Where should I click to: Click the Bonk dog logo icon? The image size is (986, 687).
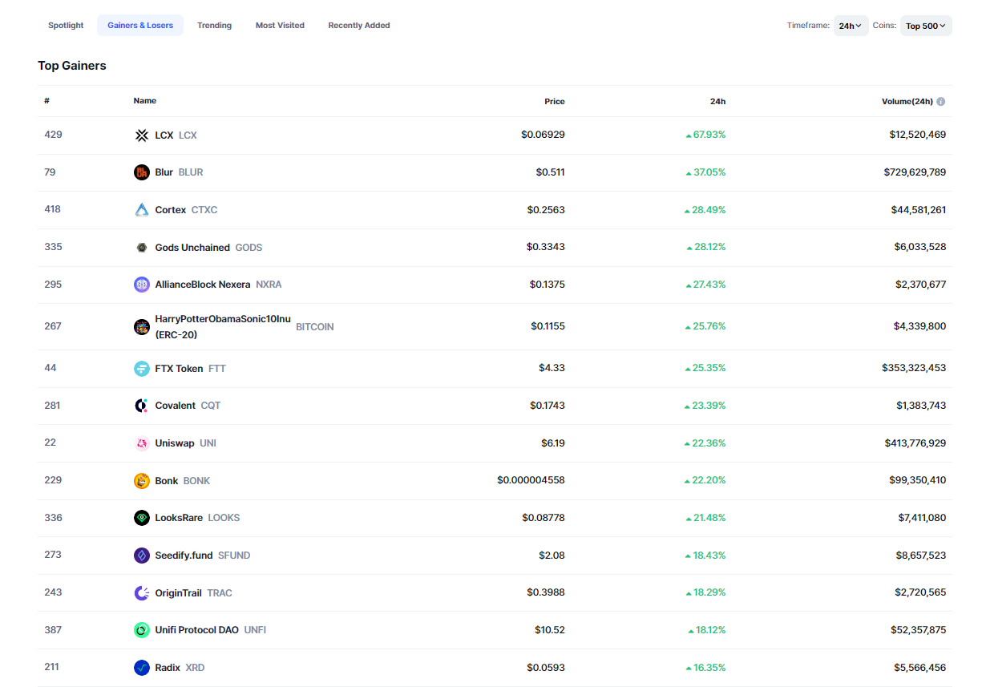coord(142,481)
